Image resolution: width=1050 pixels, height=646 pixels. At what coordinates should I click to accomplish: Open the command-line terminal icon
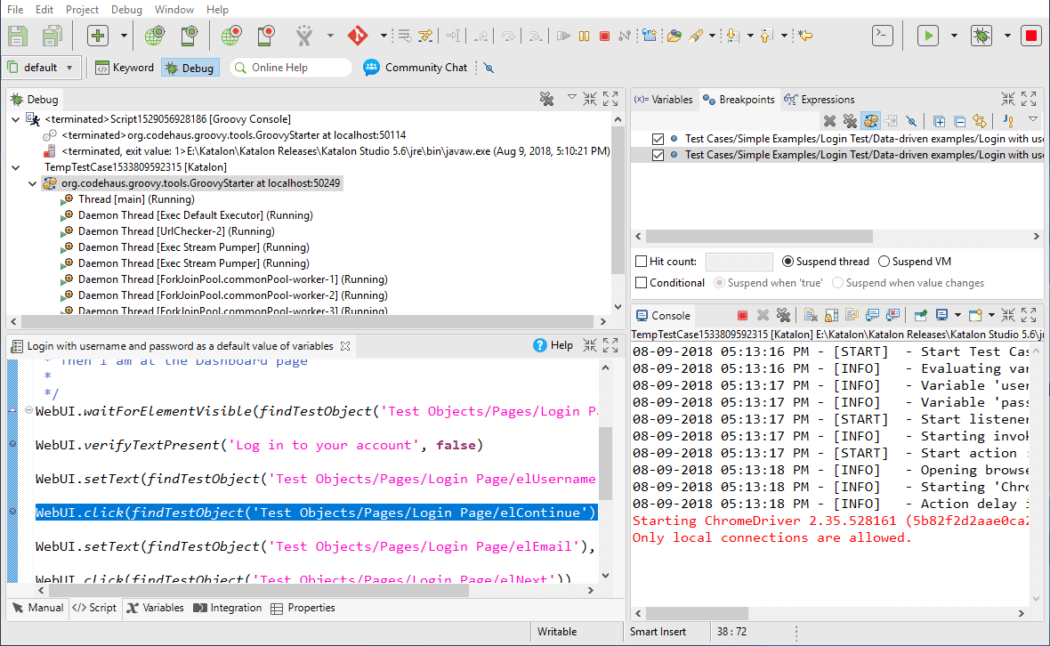pyautogui.click(x=883, y=36)
